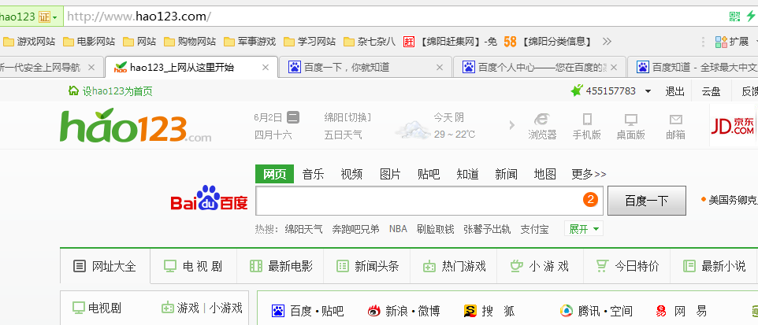
Task: Open the 今日特价 navigation tab
Action: coord(627,266)
